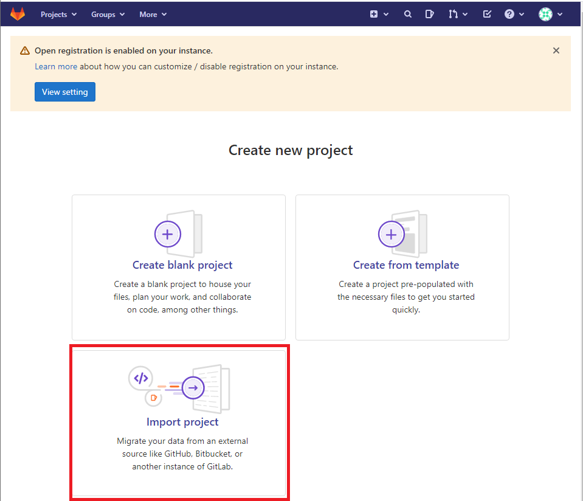583x501 pixels.
Task: Open the issues icon in navbar
Action: point(429,14)
